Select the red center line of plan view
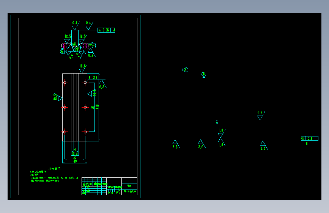The height and width of the screenshot is (213, 329). point(75,107)
